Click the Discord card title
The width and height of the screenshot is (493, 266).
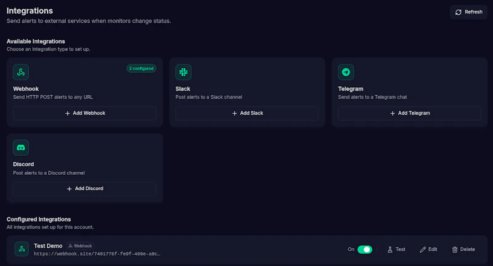click(x=23, y=164)
